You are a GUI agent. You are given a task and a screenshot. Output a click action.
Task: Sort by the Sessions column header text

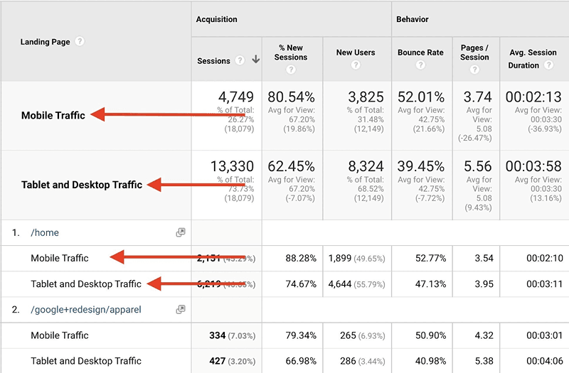[x=213, y=61]
